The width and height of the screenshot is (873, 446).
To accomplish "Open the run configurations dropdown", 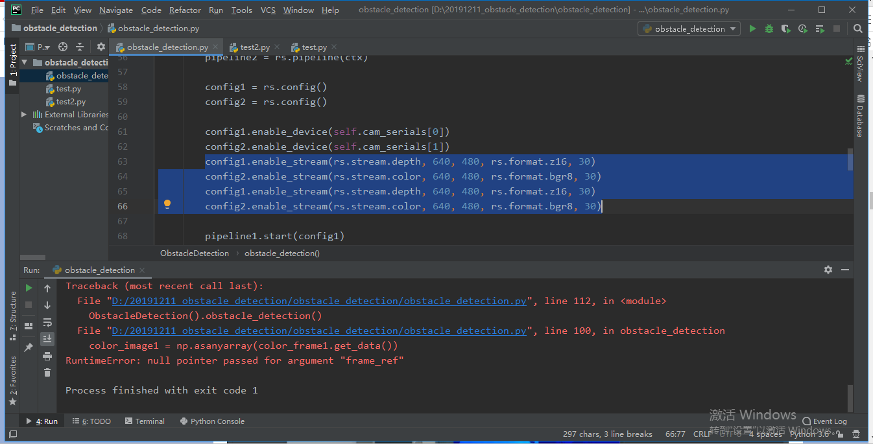I will [x=689, y=29].
